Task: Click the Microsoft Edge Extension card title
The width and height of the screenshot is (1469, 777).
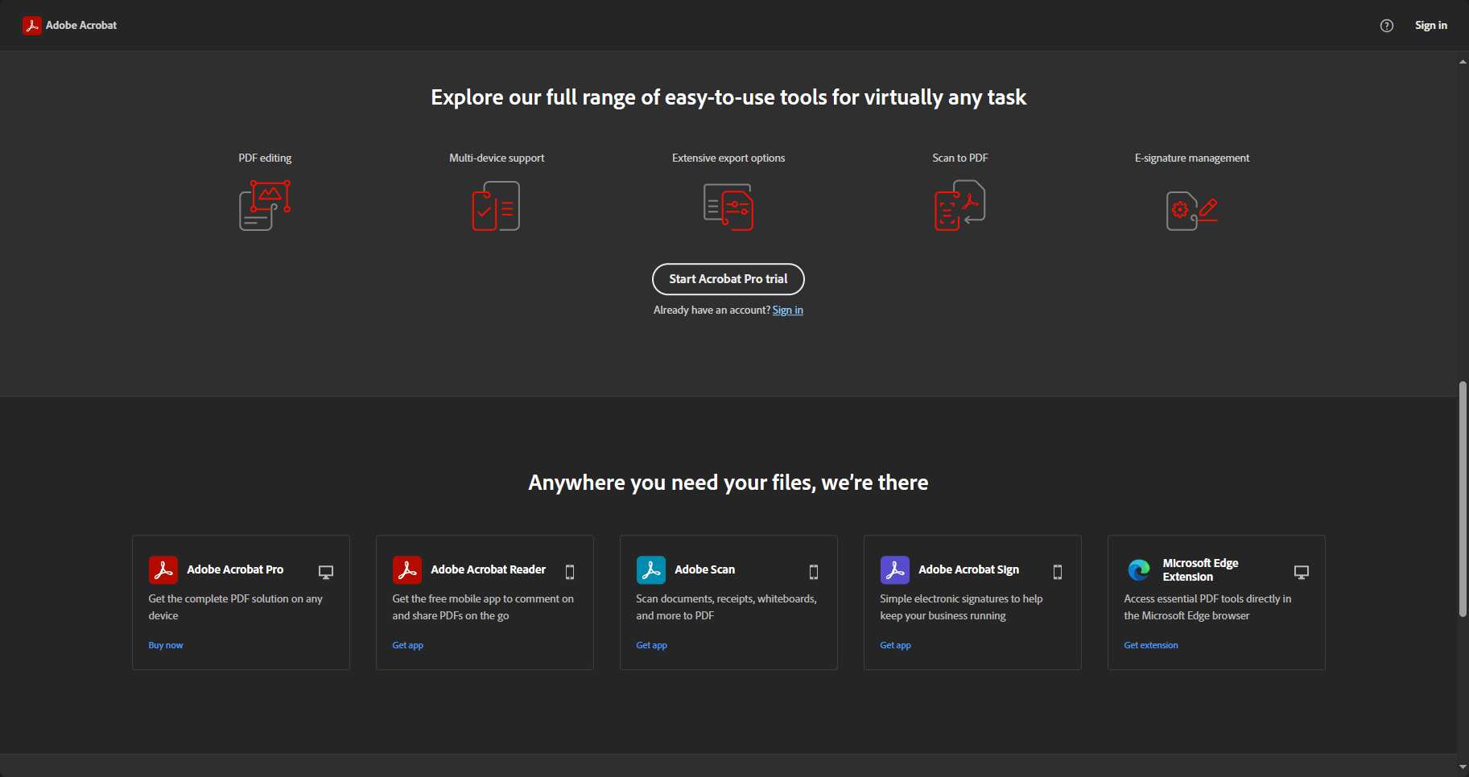Action: tap(1200, 569)
